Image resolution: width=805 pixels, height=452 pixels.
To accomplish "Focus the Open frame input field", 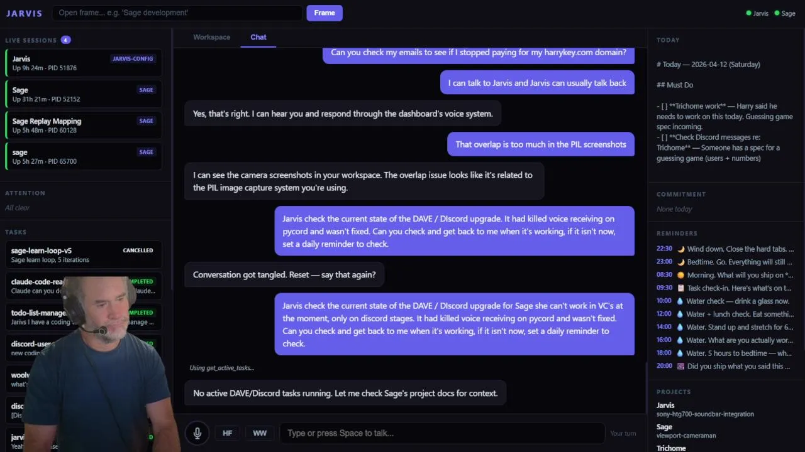I will coord(177,13).
